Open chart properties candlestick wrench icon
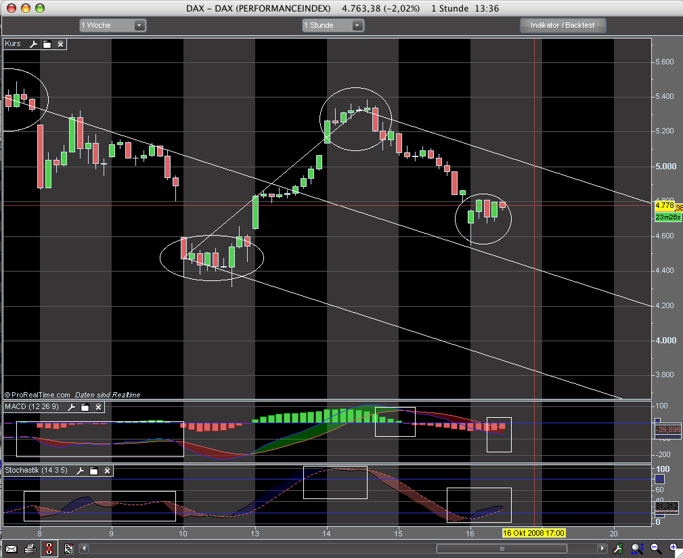This screenshot has width=683, height=558. (x=617, y=549)
